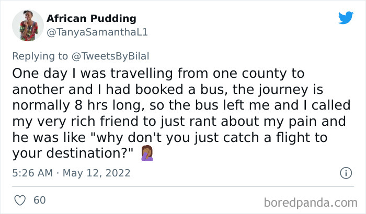Image resolution: width=366 pixels, height=214 pixels.
Task: Click the African Pudding display name
Action: (92, 19)
